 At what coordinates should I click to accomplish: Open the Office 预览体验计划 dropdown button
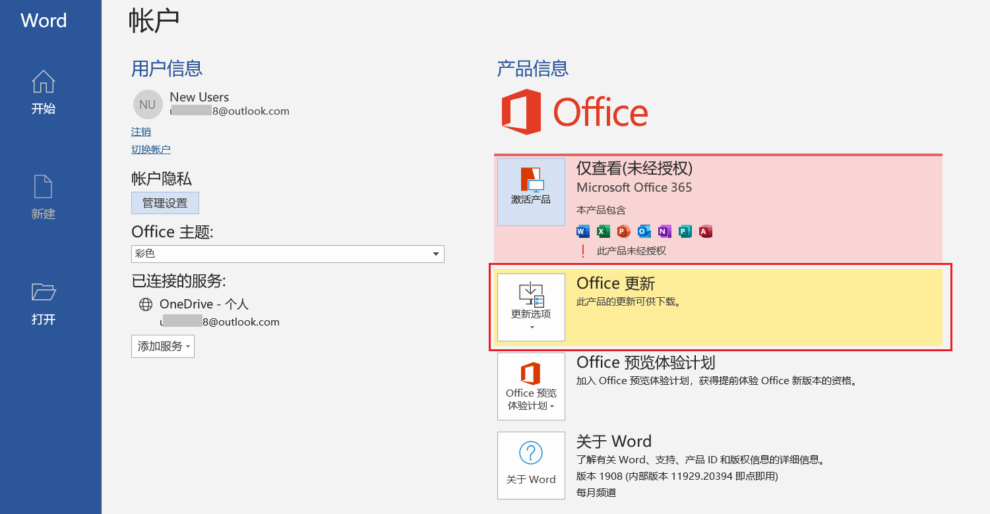[x=531, y=386]
